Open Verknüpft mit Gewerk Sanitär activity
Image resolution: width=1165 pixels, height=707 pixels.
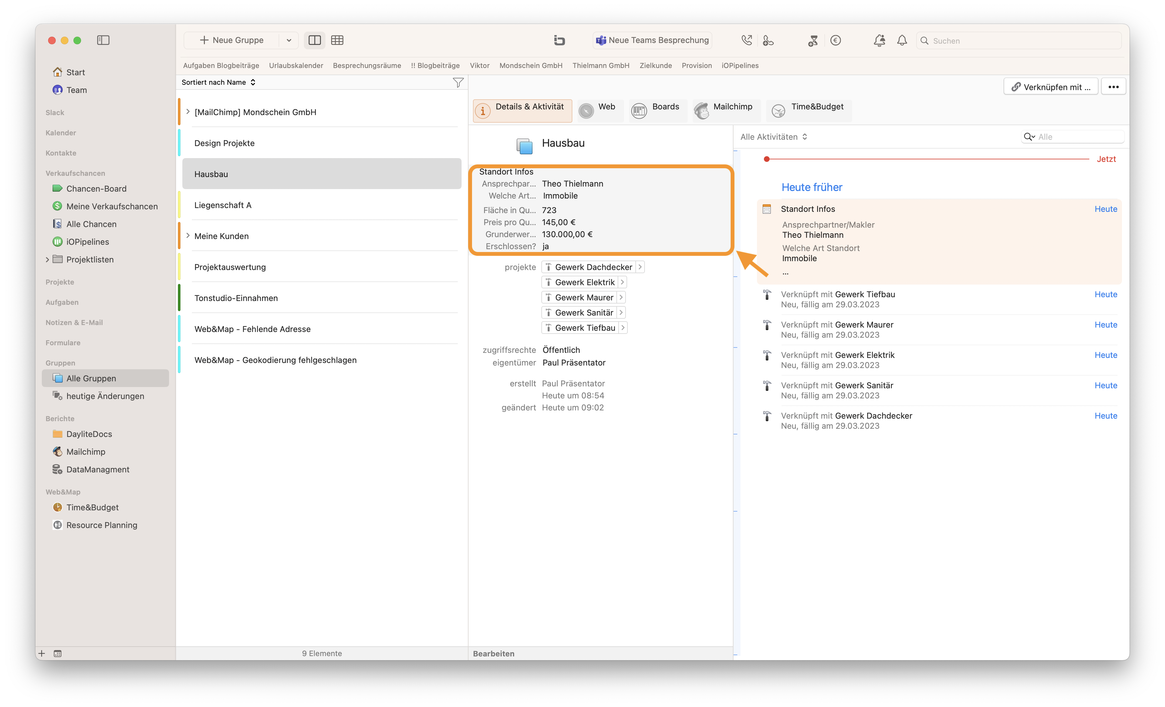tap(939, 390)
